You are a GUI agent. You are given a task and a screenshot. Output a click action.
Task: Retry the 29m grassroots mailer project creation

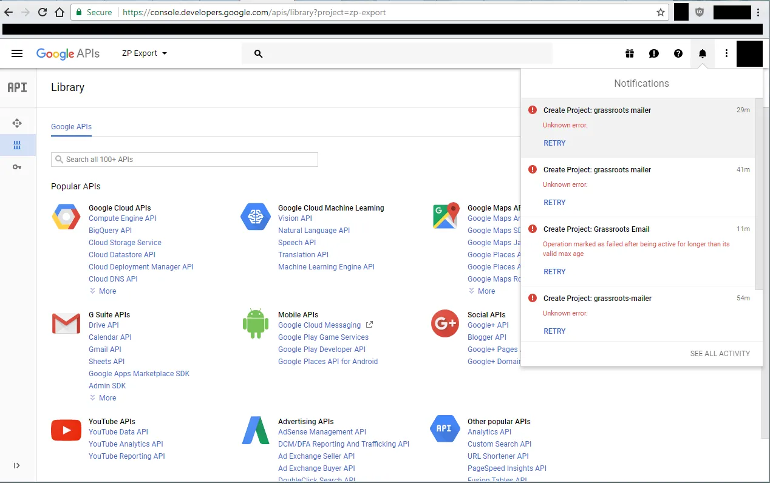[x=554, y=143]
